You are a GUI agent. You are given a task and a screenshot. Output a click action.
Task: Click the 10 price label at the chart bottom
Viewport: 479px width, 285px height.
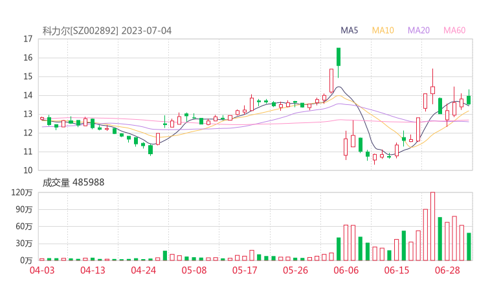tap(28, 170)
